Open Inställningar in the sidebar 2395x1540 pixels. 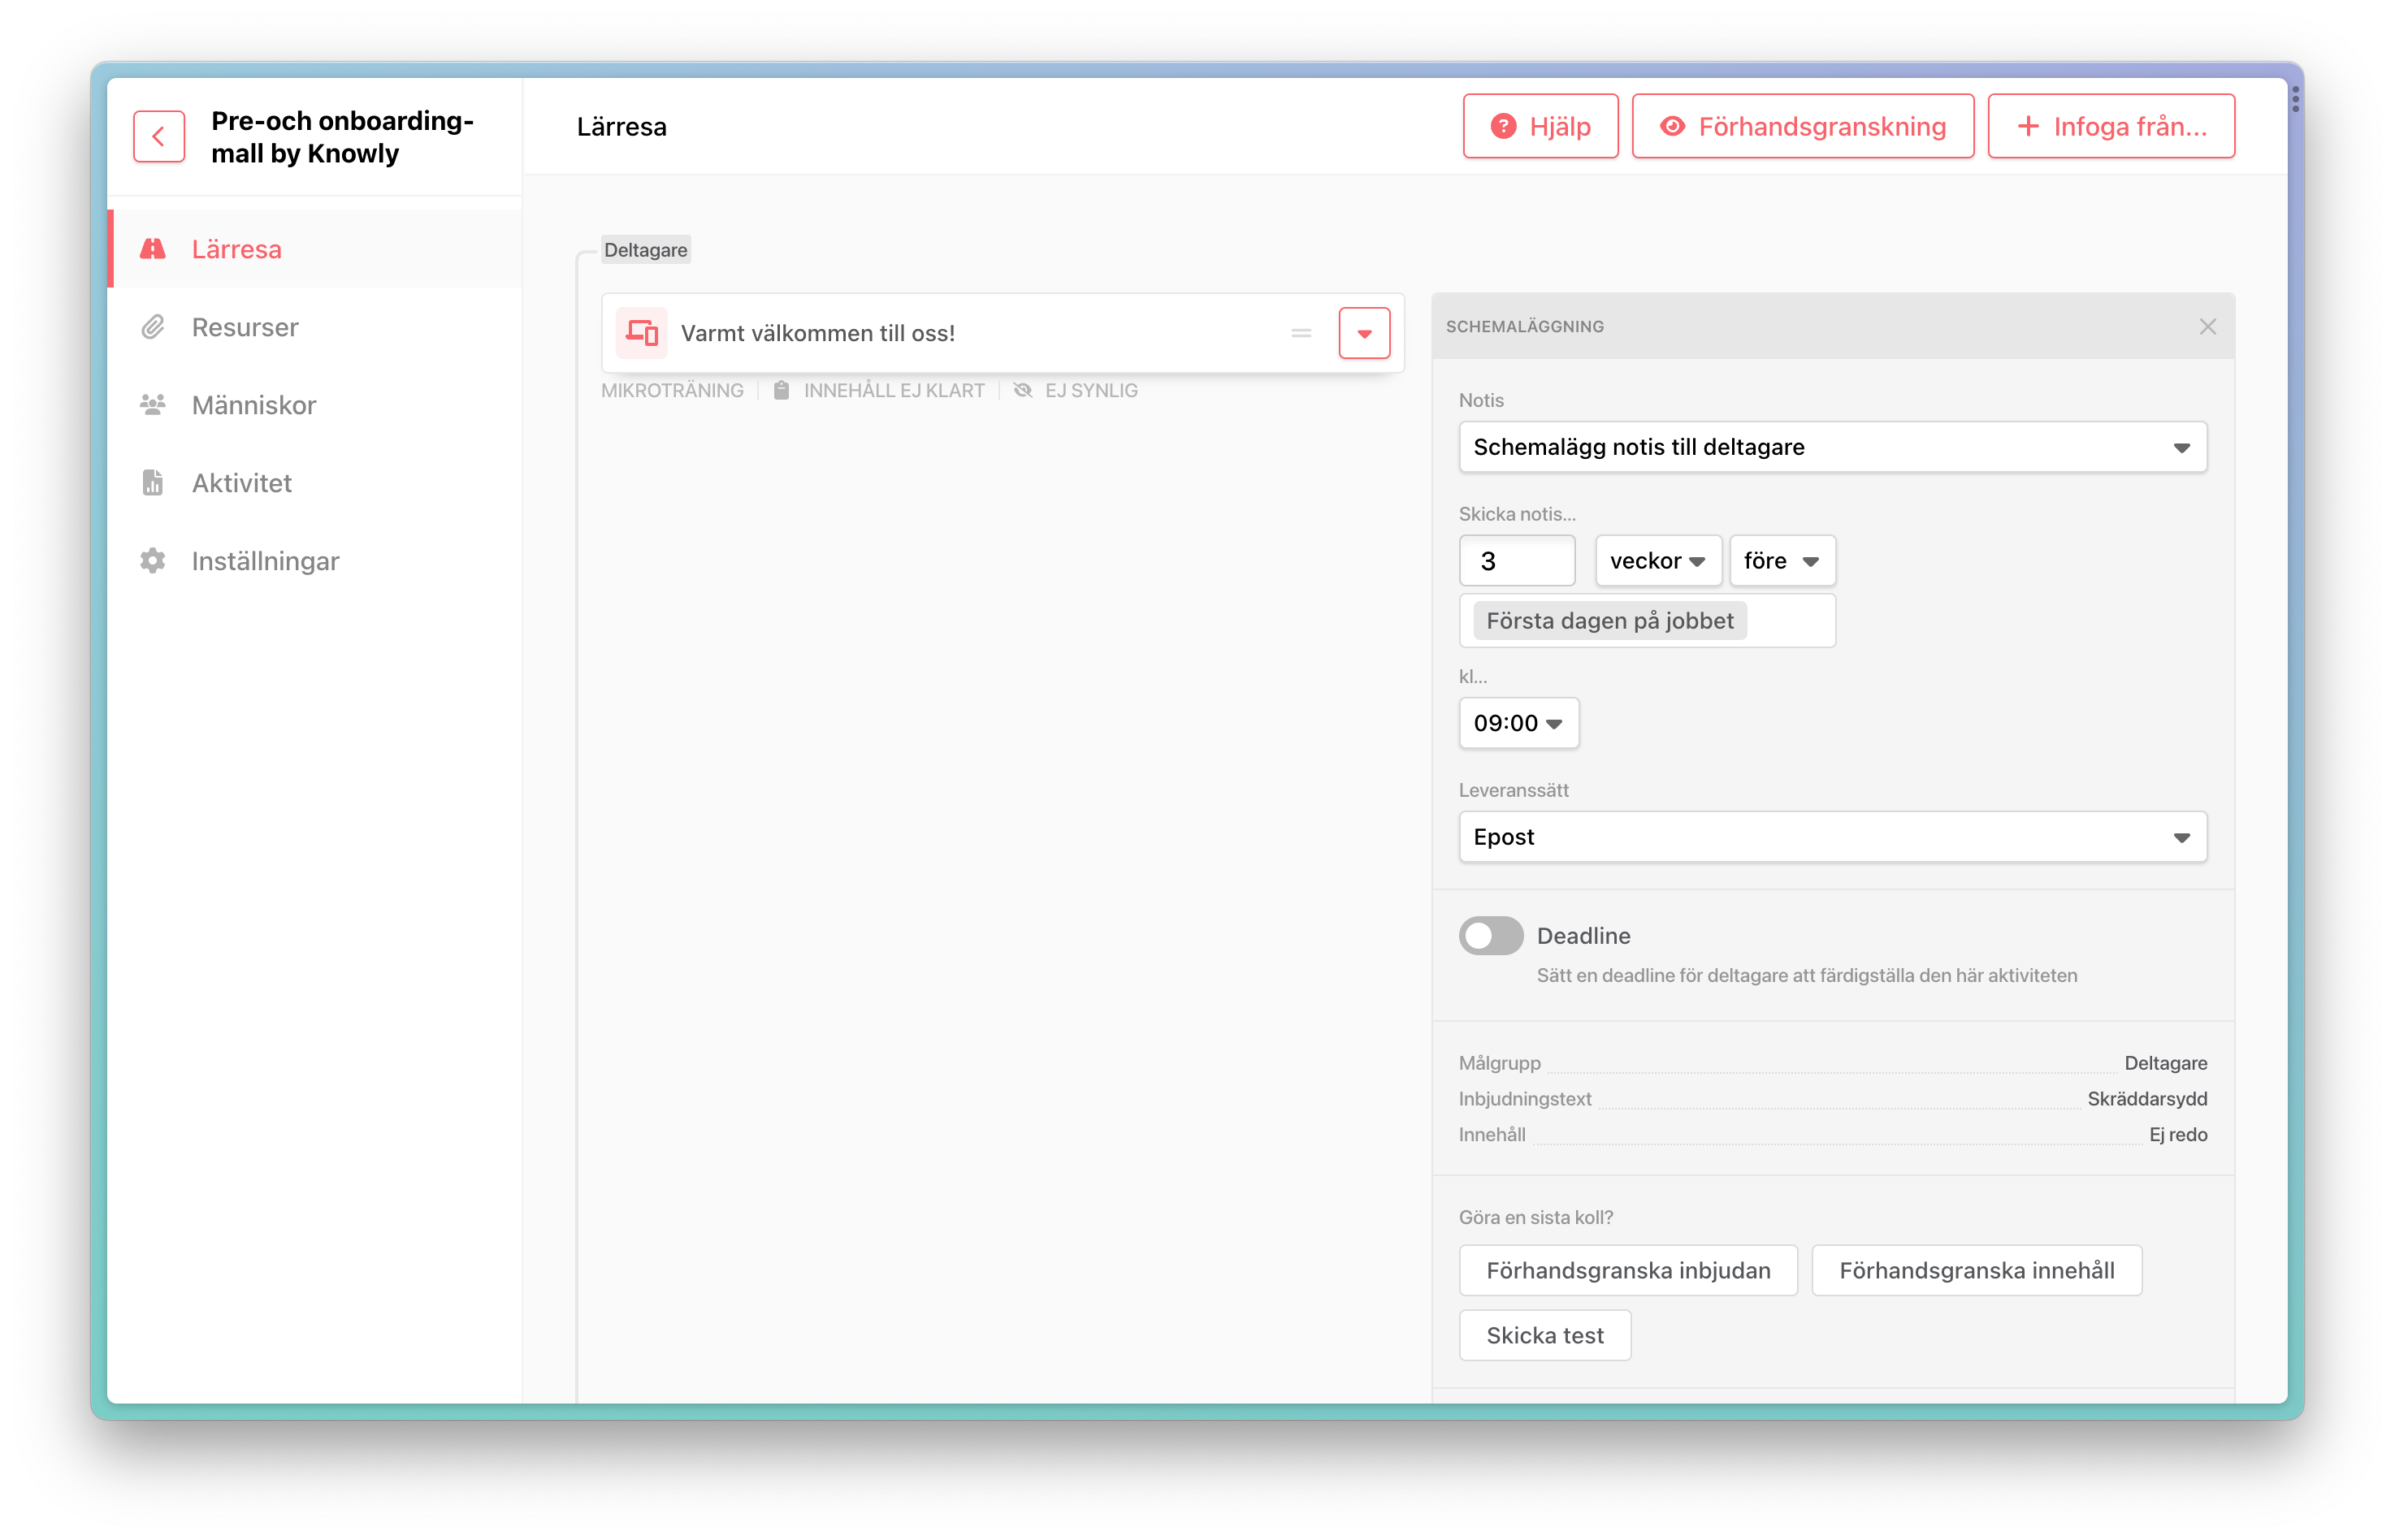[x=265, y=561]
